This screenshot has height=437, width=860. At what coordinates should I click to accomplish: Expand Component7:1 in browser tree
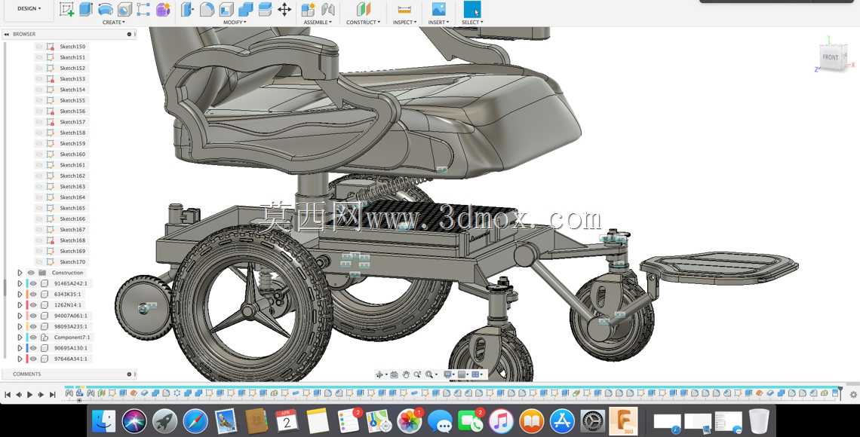[20, 338]
